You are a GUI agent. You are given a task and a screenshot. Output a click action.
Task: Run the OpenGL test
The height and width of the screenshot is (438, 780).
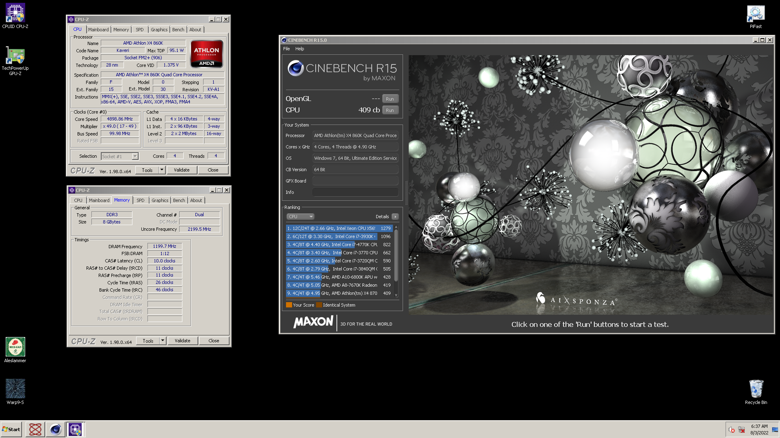coord(390,99)
